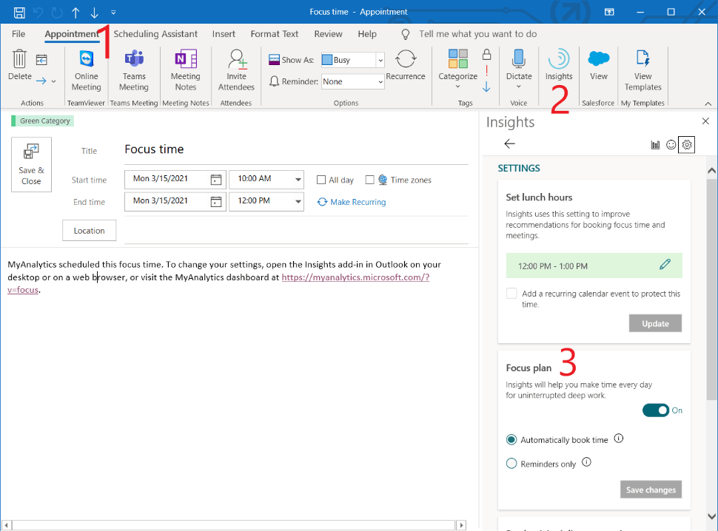Image resolution: width=718 pixels, height=531 pixels.
Task: Click inside the Location field
Action: [89, 230]
